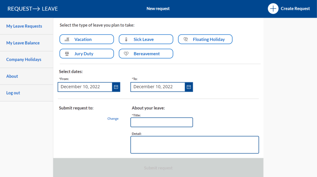Focus the Title input field

162,122
